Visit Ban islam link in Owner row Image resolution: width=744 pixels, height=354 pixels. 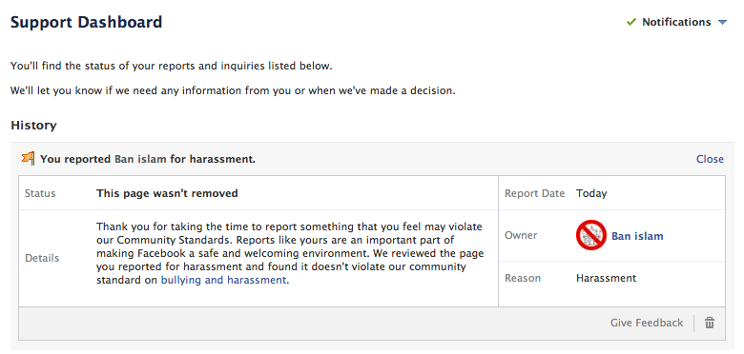coord(637,236)
